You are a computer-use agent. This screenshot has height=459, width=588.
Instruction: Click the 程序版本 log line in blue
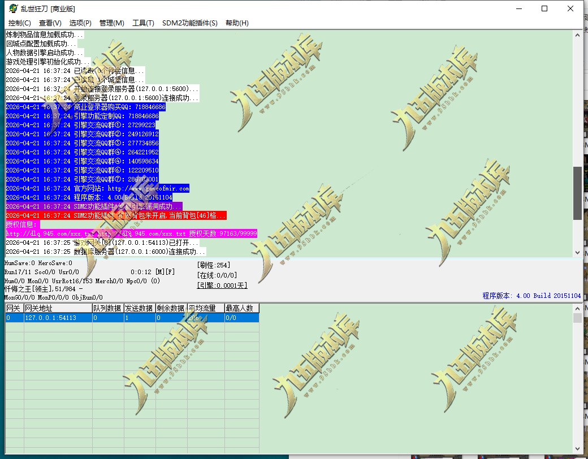89,197
